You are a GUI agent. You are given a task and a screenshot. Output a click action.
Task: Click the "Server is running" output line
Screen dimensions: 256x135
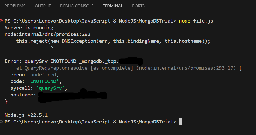29,27
